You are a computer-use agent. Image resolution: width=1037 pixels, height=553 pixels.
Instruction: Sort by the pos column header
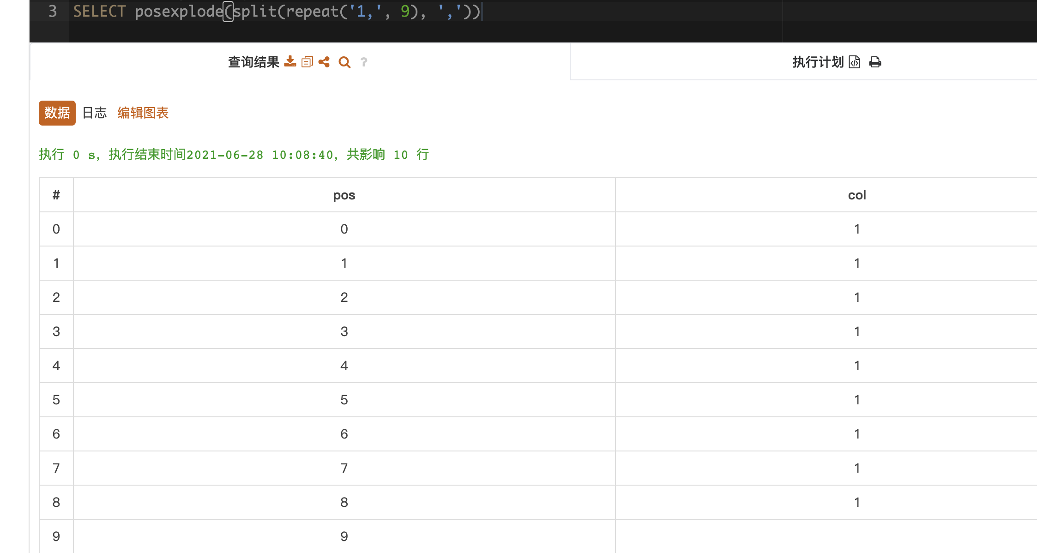(344, 195)
